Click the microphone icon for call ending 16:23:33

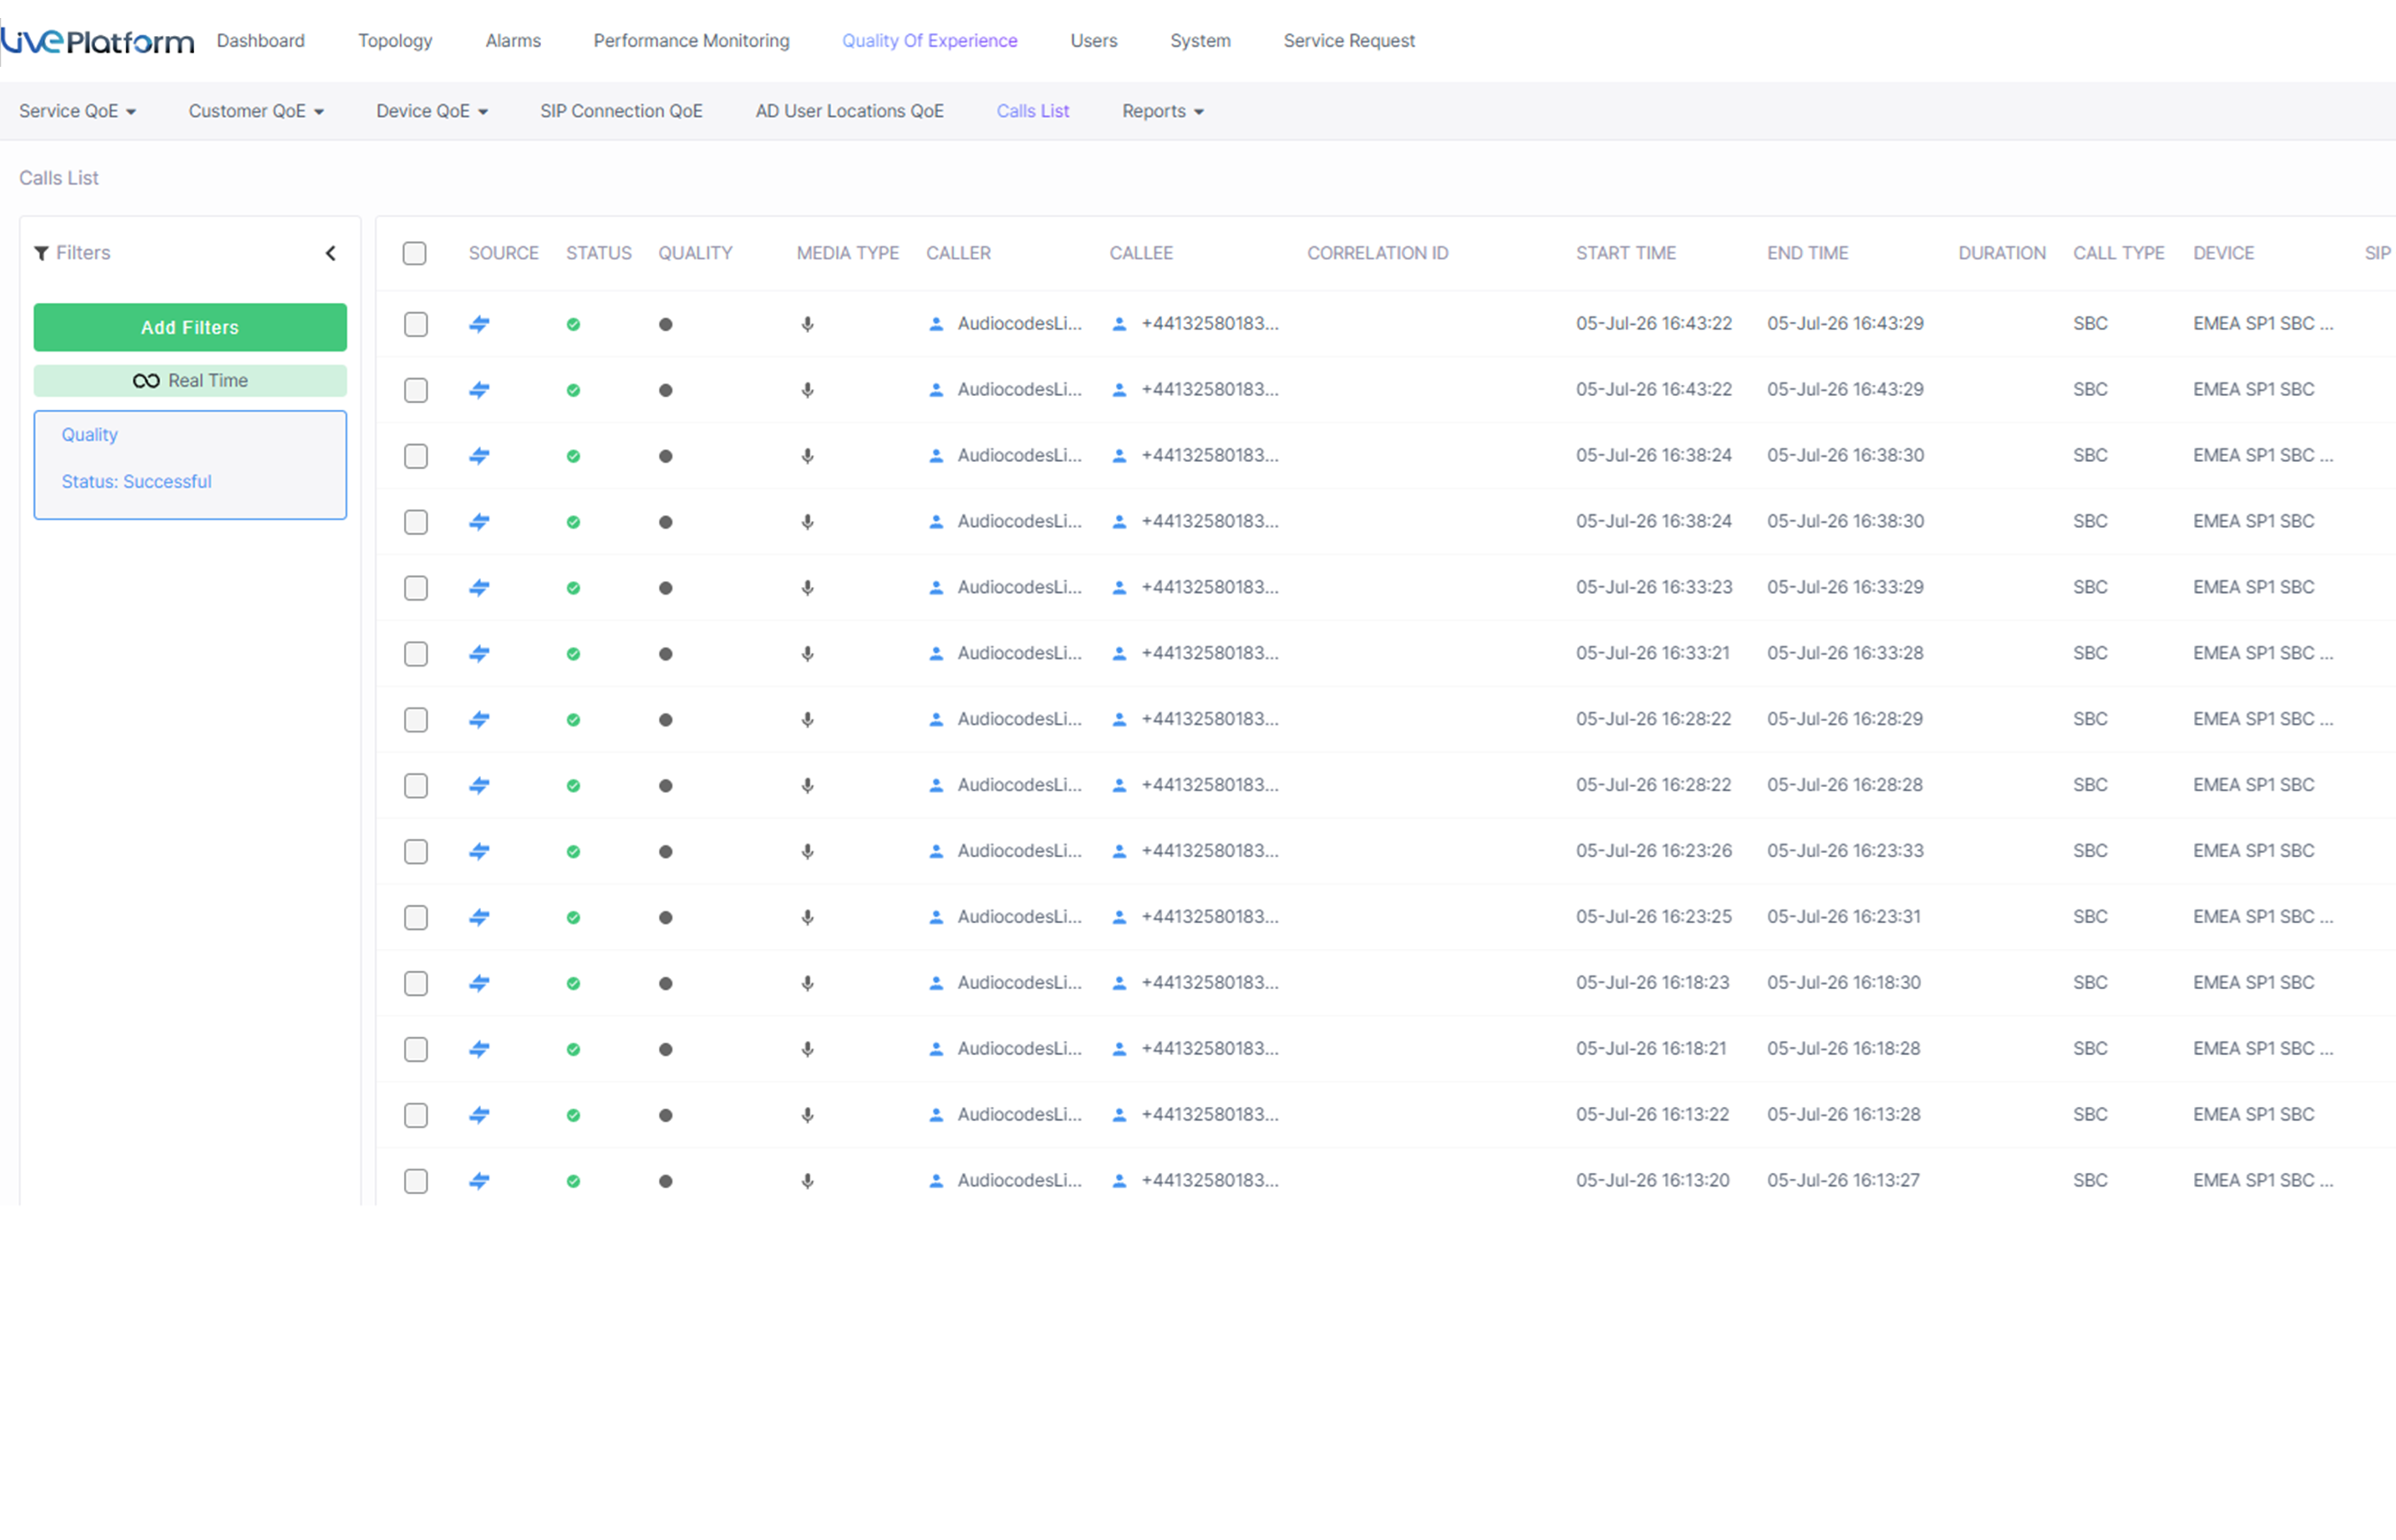pyautogui.click(x=808, y=852)
